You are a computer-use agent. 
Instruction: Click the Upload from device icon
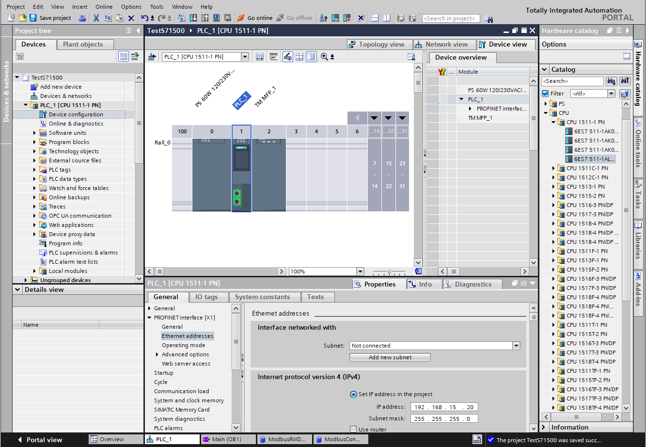(205, 18)
